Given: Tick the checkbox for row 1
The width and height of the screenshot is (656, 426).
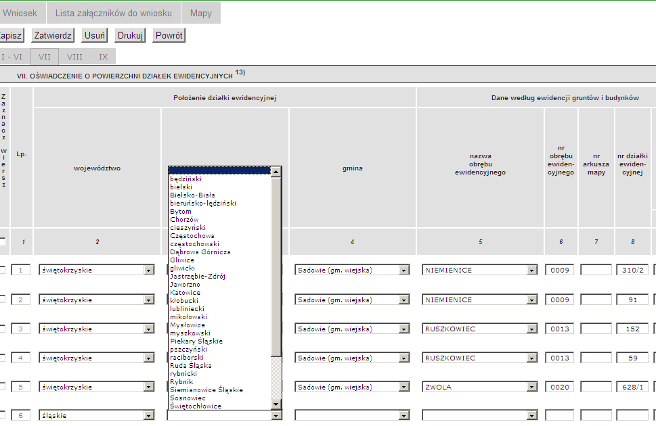Looking at the screenshot, I should pyautogui.click(x=3, y=270).
